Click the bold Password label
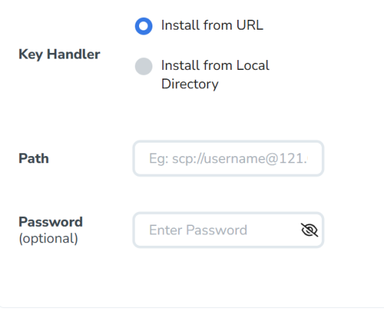The image size is (384, 315). (51, 222)
